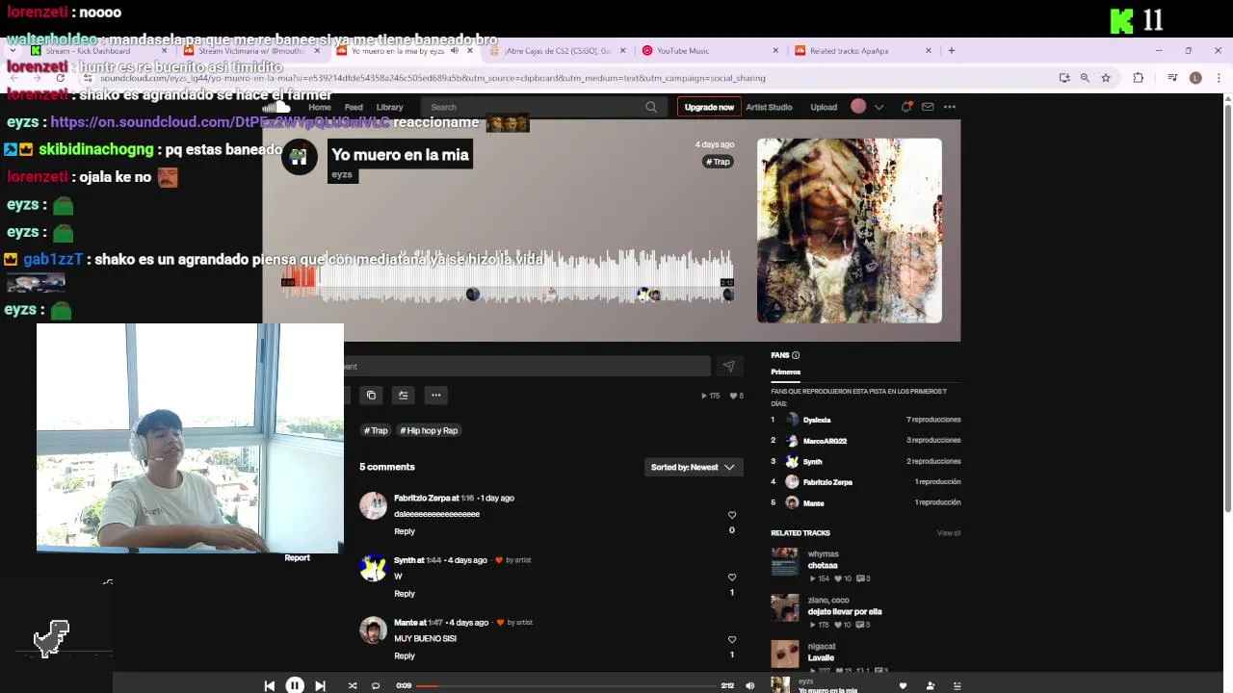Open the notifications bell
Screen dimensions: 1233x693
pos(905,107)
